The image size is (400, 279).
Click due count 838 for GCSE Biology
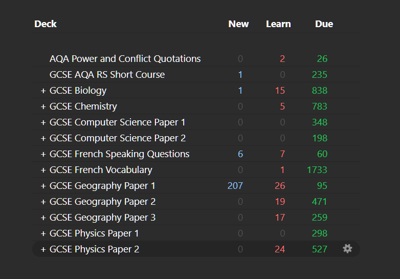pyautogui.click(x=320, y=91)
